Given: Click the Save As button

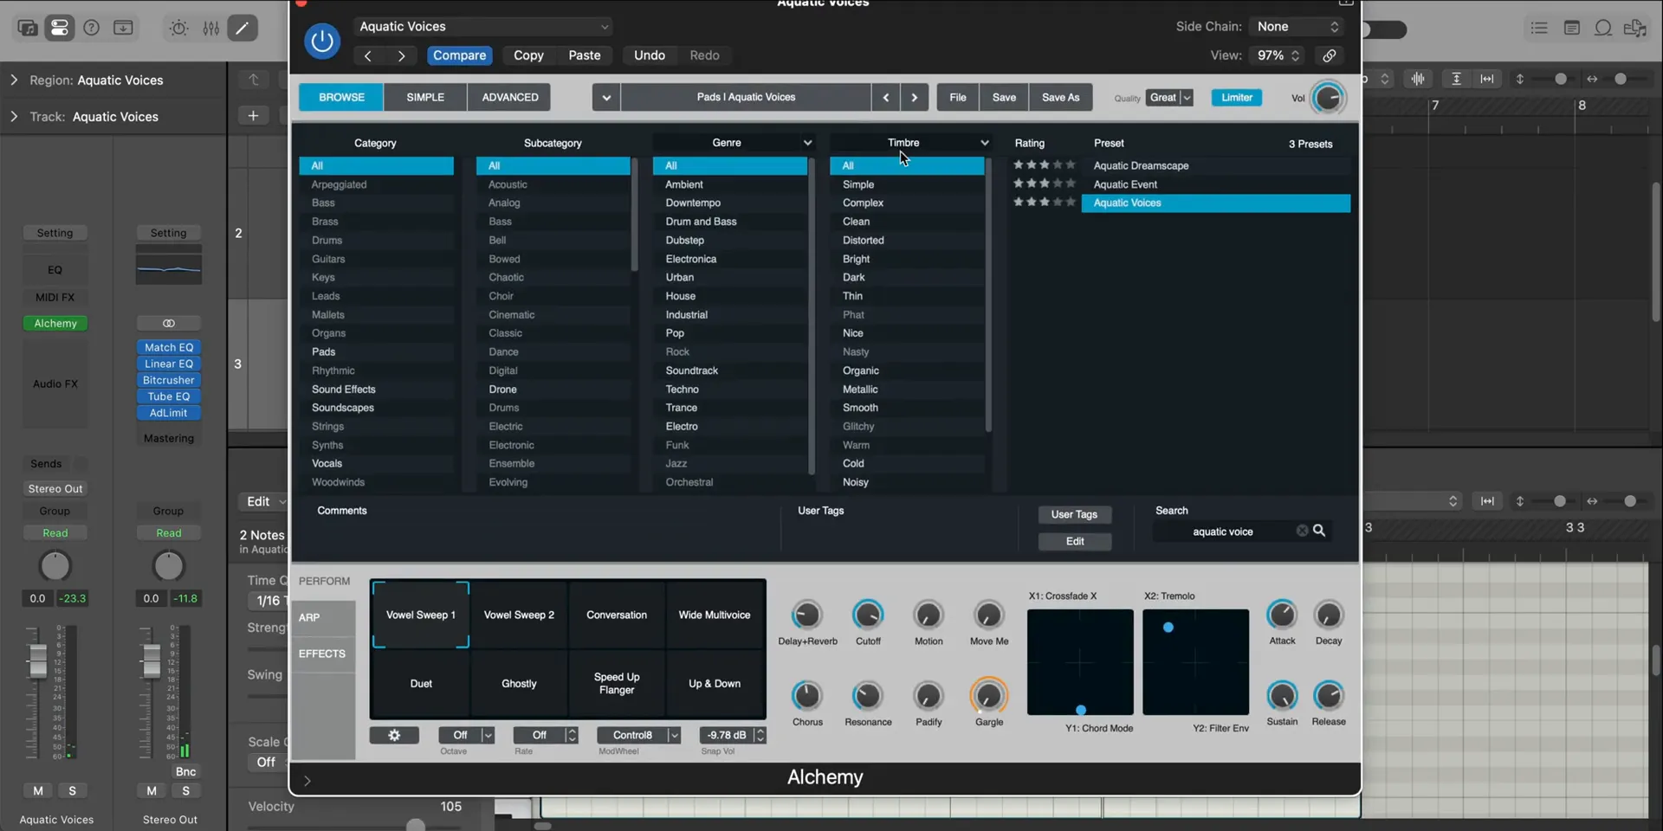Looking at the screenshot, I should coord(1060,97).
